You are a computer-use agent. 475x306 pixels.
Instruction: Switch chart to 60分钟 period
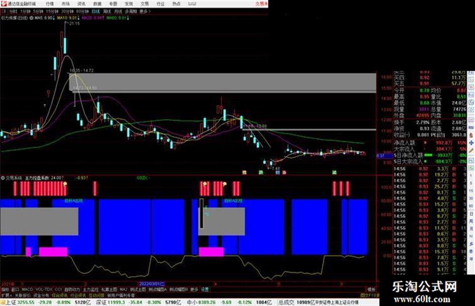82,12
